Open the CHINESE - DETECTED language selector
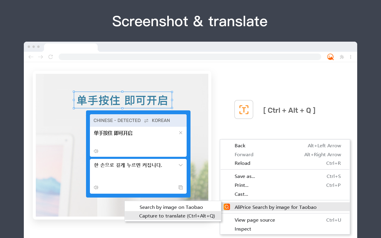The height and width of the screenshot is (238, 381). [117, 120]
